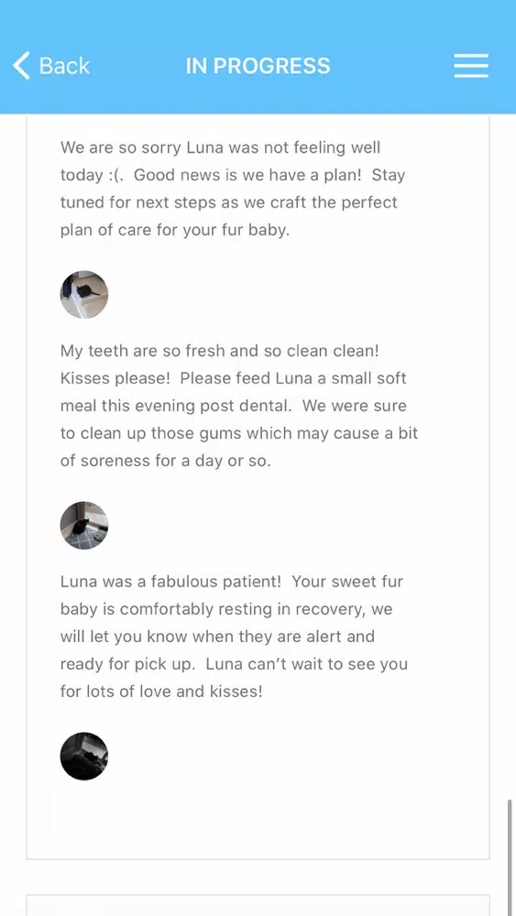Tap the 'Kisses please!' phrase
516x916 pixels.
point(115,378)
